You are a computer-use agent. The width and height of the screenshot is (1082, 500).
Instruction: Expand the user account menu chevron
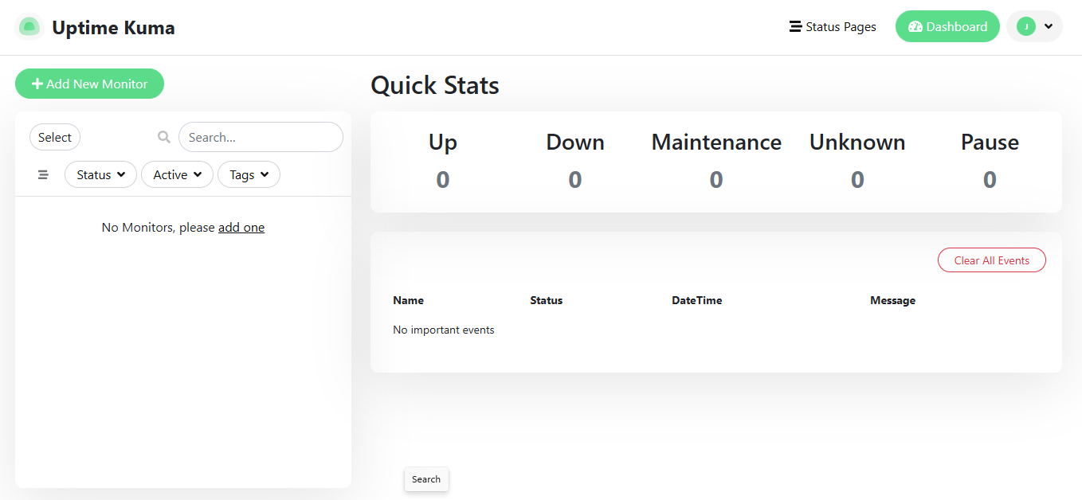click(x=1049, y=26)
